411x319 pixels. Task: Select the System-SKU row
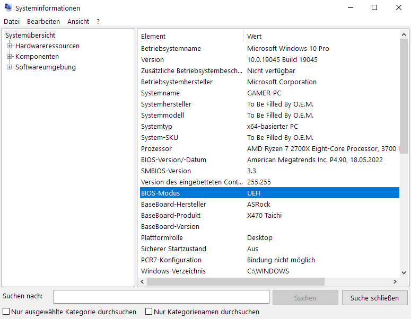[269, 137]
